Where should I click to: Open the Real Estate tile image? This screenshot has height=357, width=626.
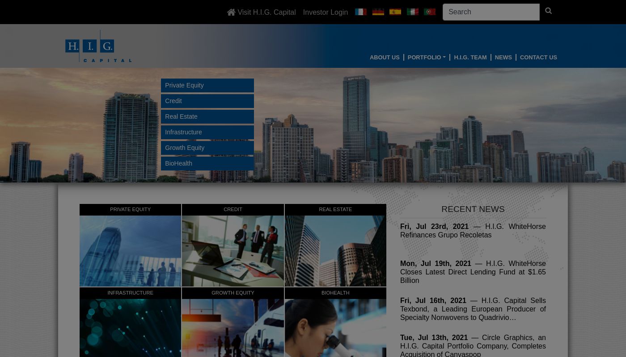pyautogui.click(x=335, y=251)
